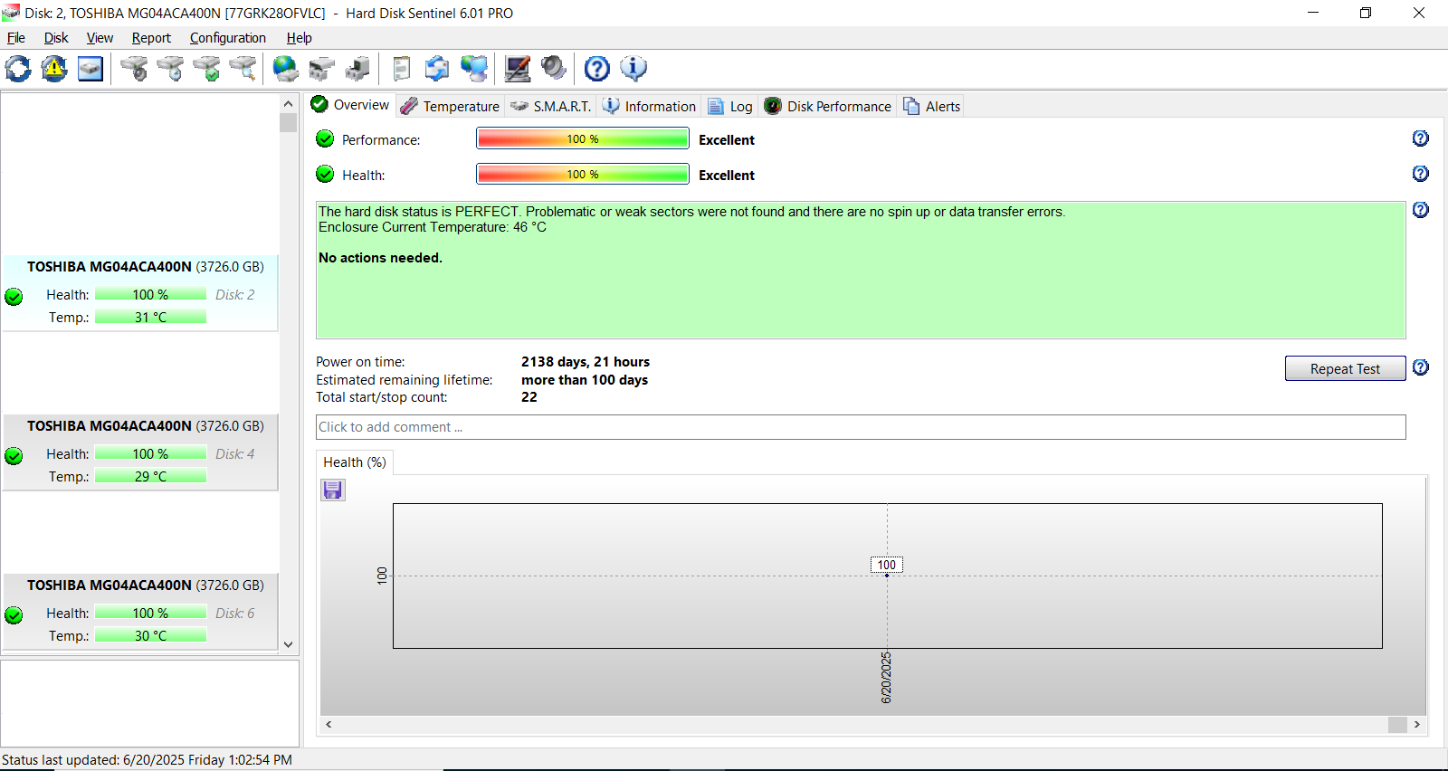Click the speaker sound toolbar icon
Image resolution: width=1448 pixels, height=771 pixels.
click(553, 69)
